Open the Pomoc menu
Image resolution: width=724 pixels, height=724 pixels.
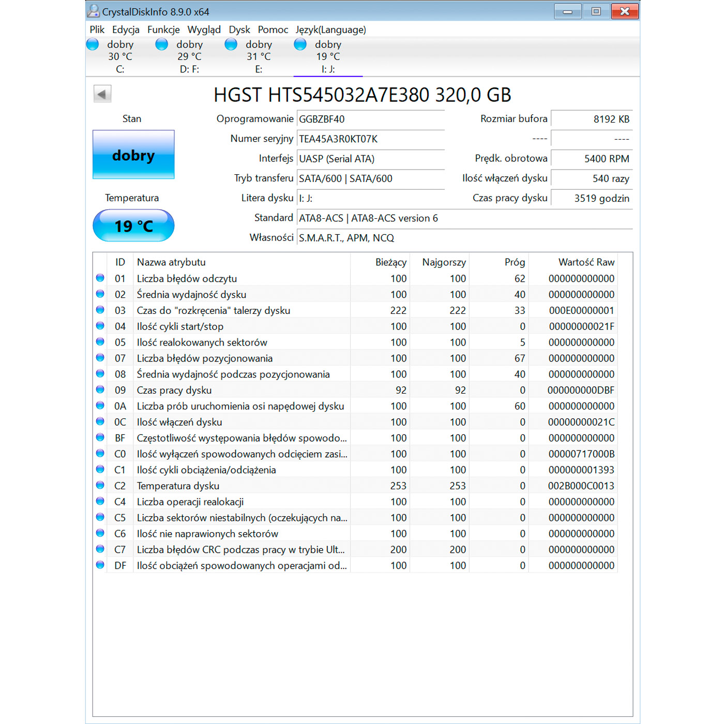[x=273, y=29]
